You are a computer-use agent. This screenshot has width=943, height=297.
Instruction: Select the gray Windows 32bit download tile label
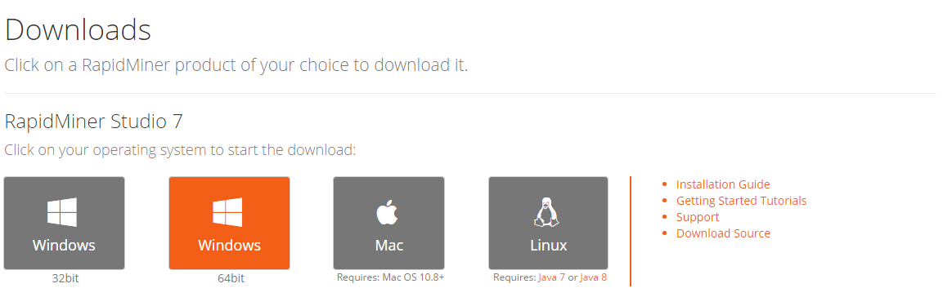click(x=64, y=246)
